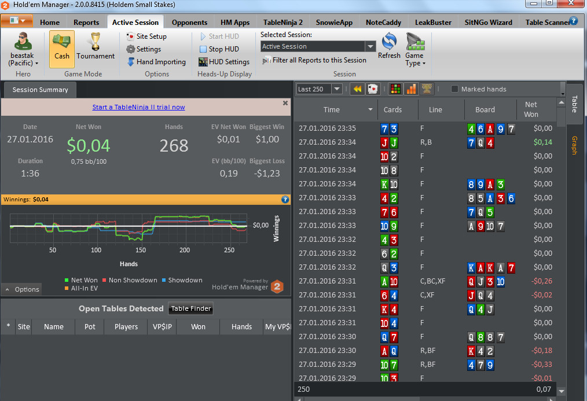Open the HM Apps tab

click(235, 23)
